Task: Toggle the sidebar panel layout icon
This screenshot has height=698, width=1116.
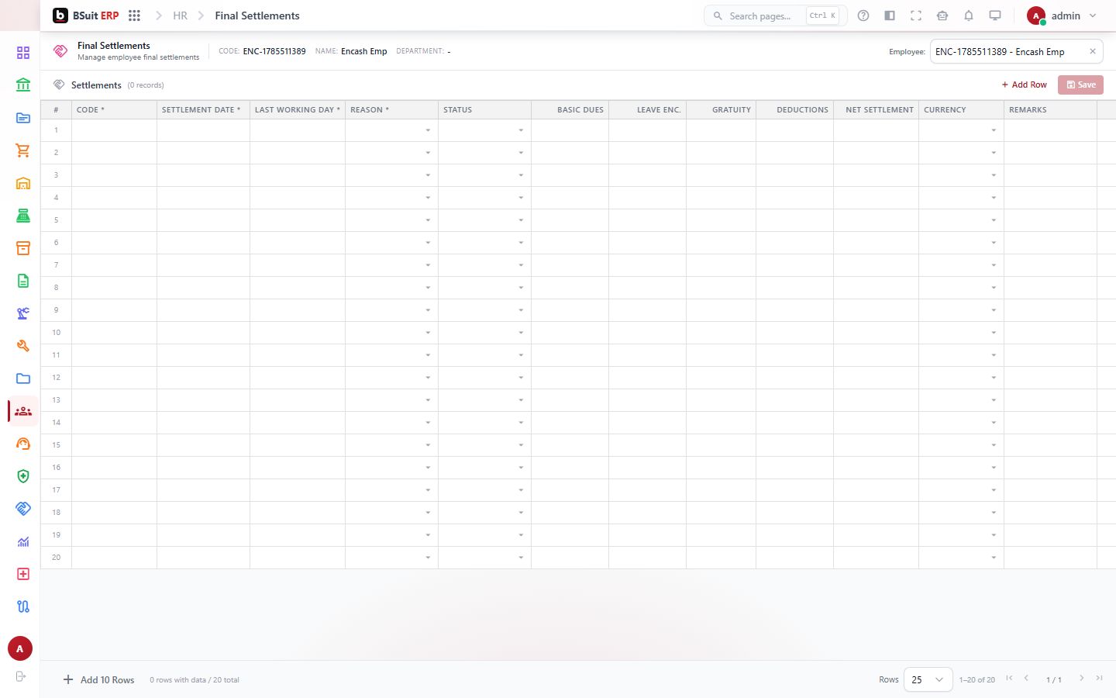Action: click(x=890, y=16)
